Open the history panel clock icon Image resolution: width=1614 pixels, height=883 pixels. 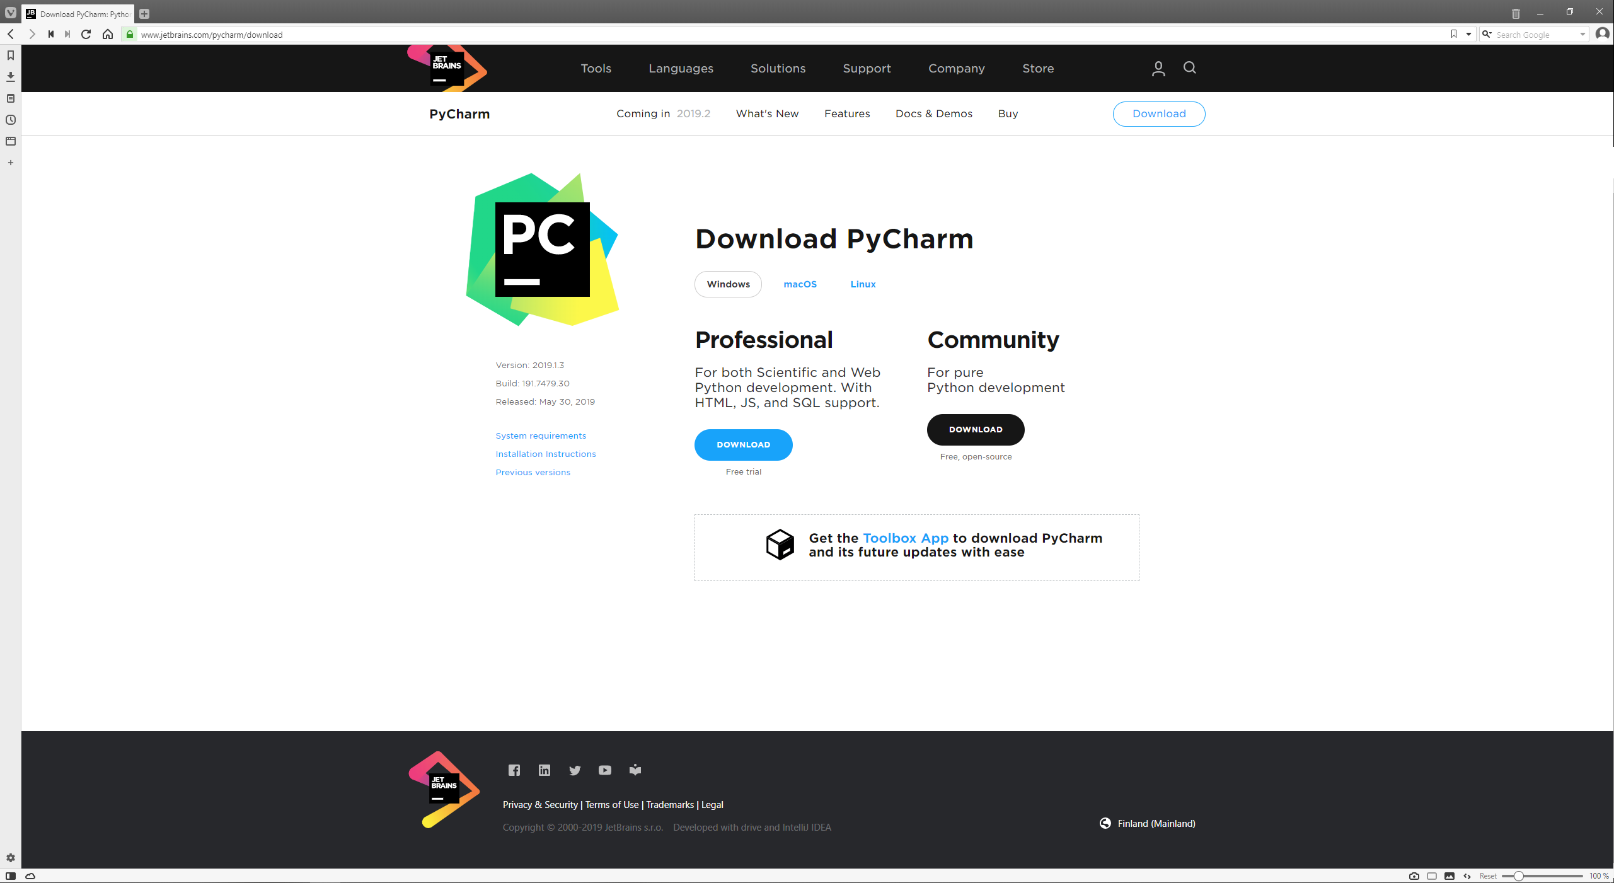pyautogui.click(x=11, y=120)
